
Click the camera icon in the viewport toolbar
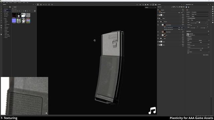148,5
